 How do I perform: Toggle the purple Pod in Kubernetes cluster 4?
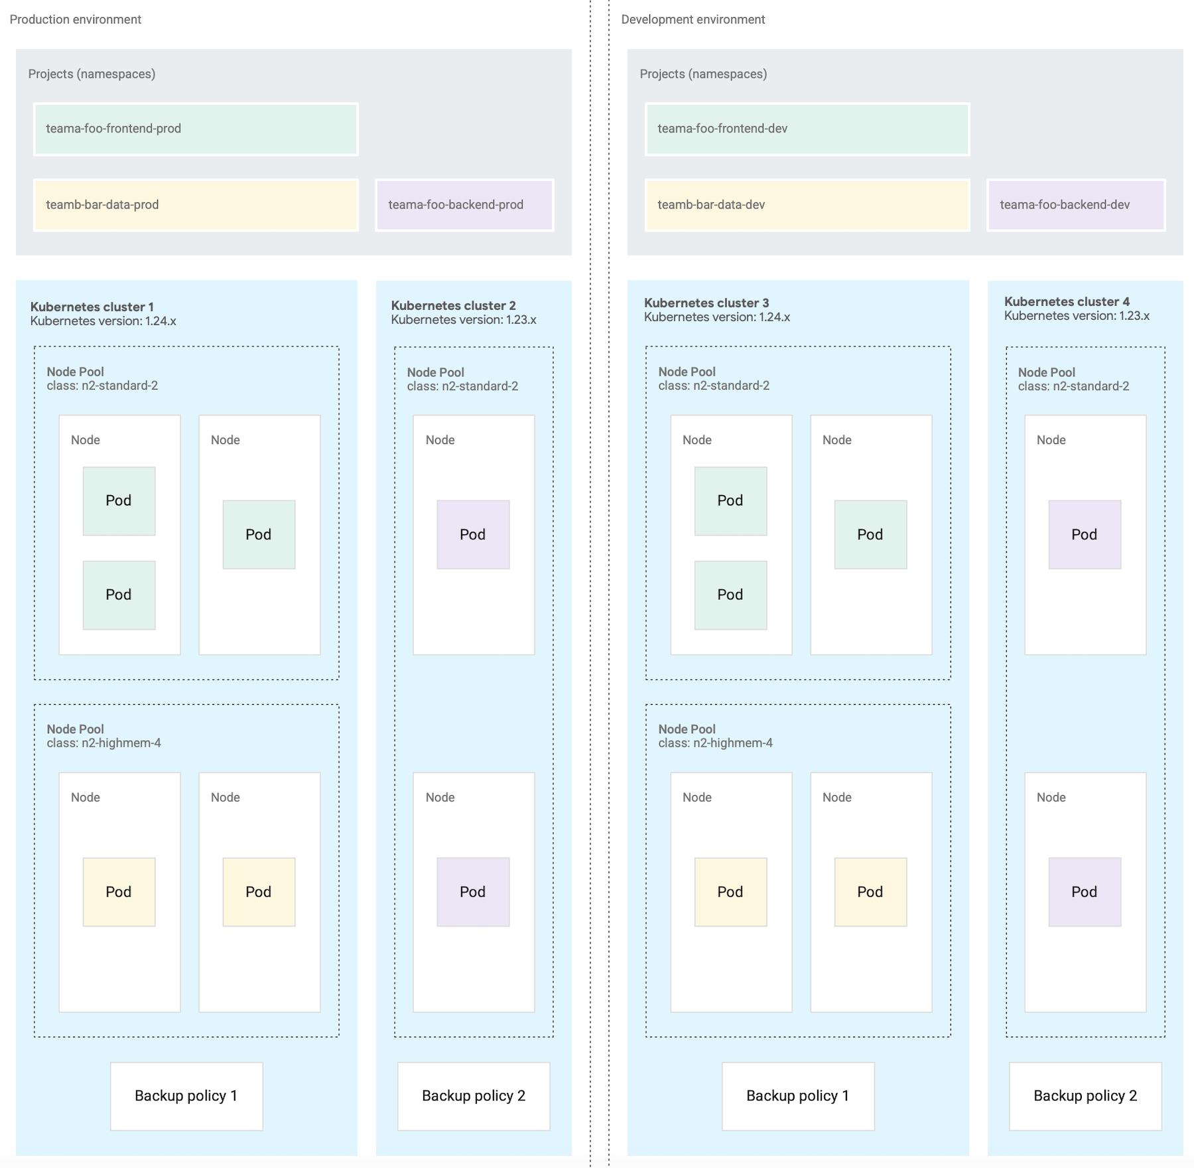[1083, 534]
